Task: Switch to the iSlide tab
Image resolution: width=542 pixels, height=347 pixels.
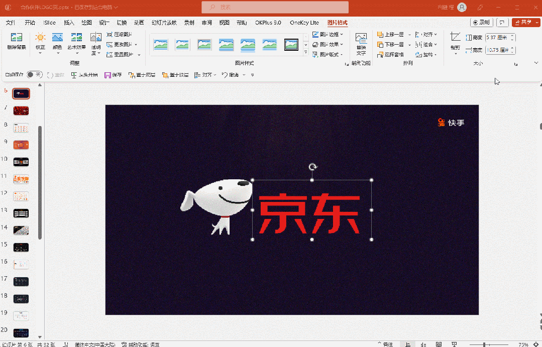Action: 49,23
